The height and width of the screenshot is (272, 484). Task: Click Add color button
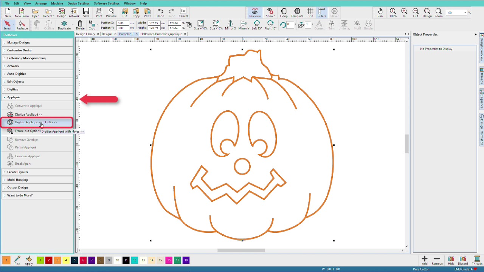[425, 260]
